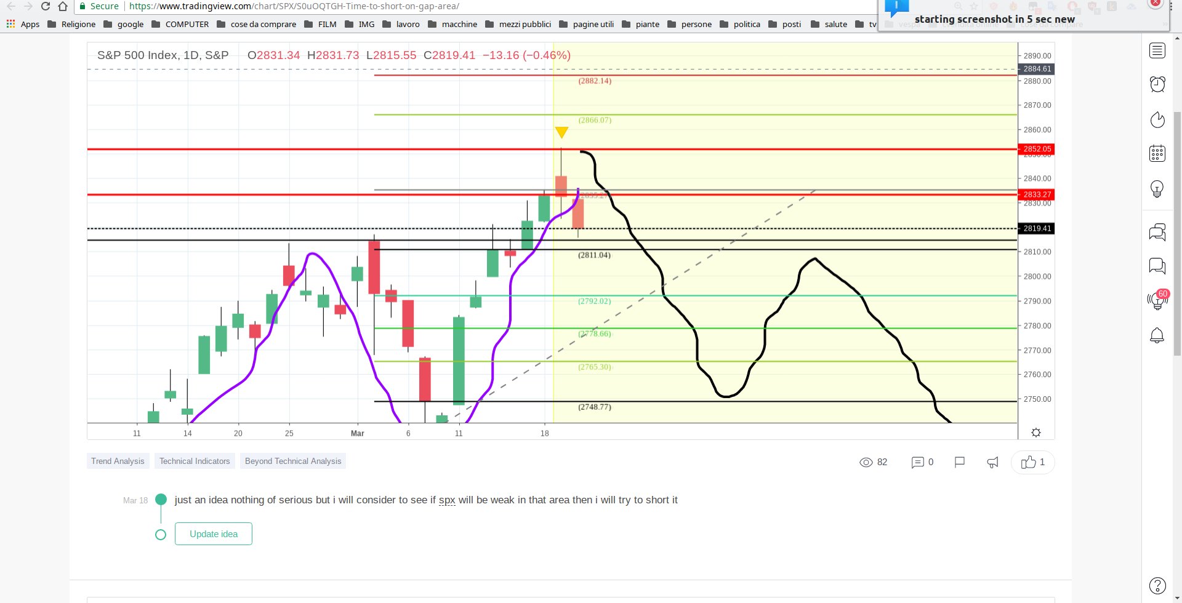This screenshot has height=603, width=1182.
Task: Click the (2792.02) level label
Action: coord(595,301)
